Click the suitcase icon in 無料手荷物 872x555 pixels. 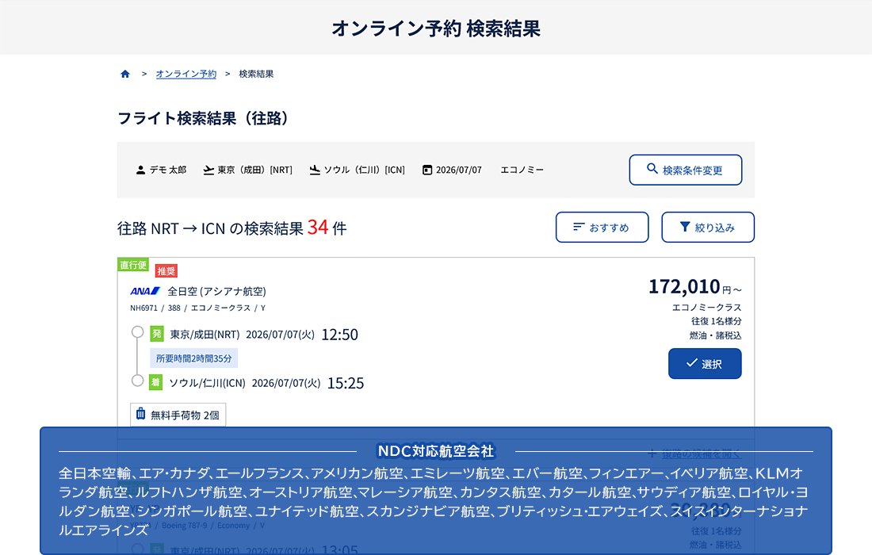[x=140, y=414]
